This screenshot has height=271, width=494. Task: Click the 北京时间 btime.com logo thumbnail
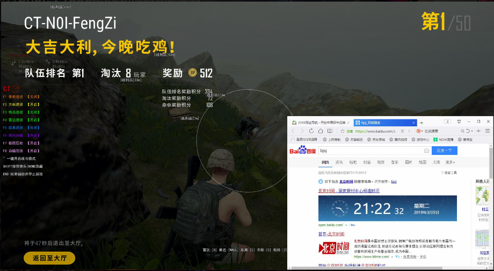pyautogui.click(x=334, y=248)
